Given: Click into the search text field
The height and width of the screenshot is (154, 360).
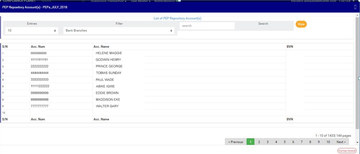Looking at the screenshot, I should [207, 26].
